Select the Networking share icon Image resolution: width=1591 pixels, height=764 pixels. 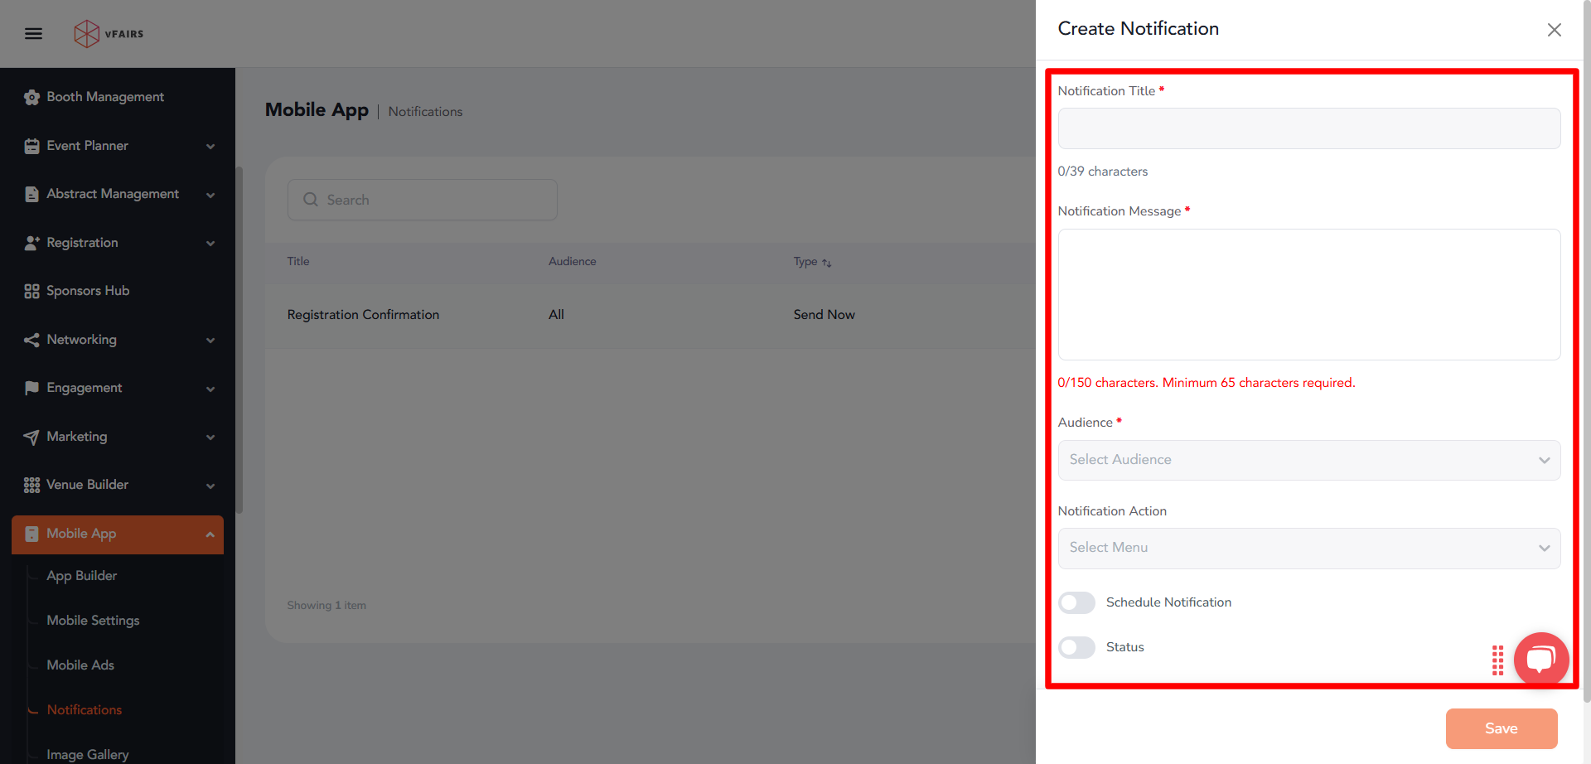pyautogui.click(x=31, y=340)
